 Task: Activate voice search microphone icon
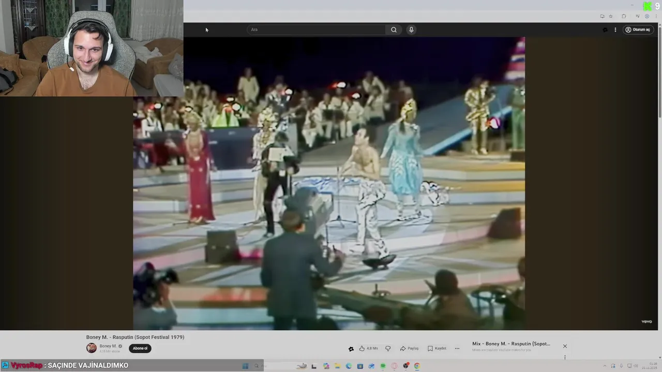(x=411, y=29)
